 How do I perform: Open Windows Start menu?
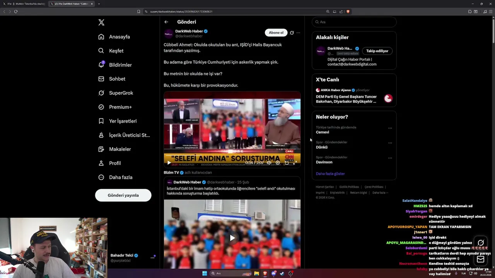click(205, 273)
